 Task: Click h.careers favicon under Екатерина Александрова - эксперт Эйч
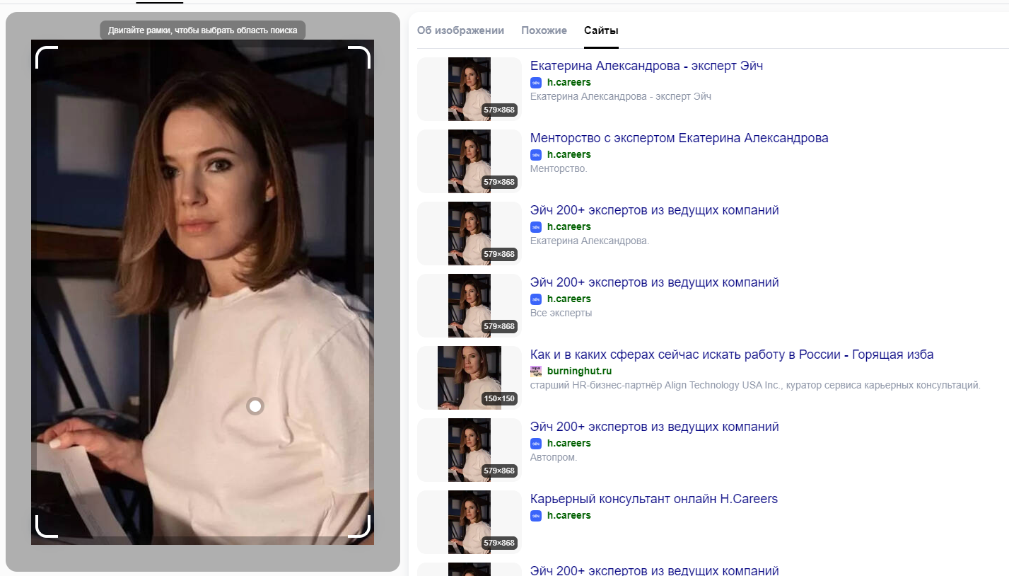tap(536, 82)
